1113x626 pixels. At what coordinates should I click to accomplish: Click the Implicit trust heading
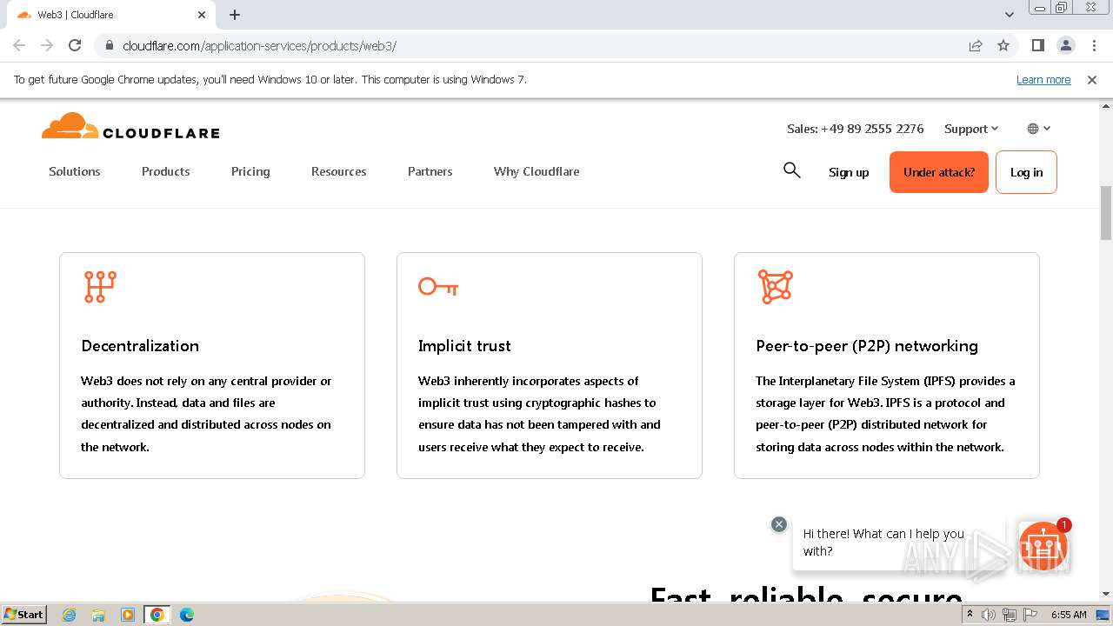pos(464,346)
